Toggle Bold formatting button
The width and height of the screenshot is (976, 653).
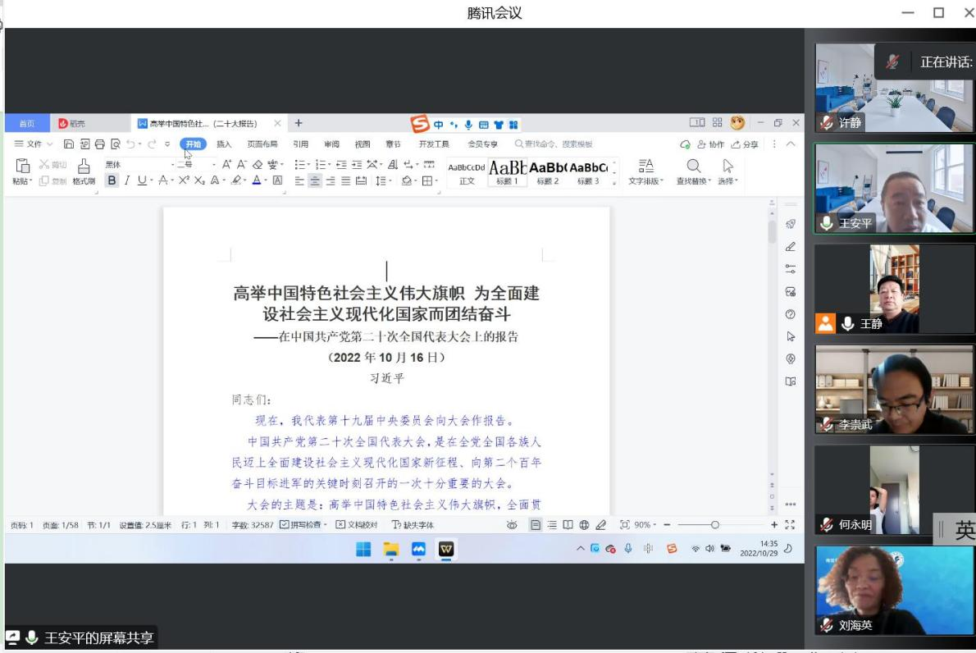point(112,180)
